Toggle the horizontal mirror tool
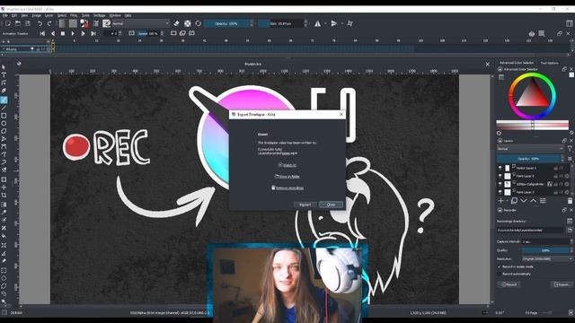This screenshot has height=323, width=575. tap(317, 23)
